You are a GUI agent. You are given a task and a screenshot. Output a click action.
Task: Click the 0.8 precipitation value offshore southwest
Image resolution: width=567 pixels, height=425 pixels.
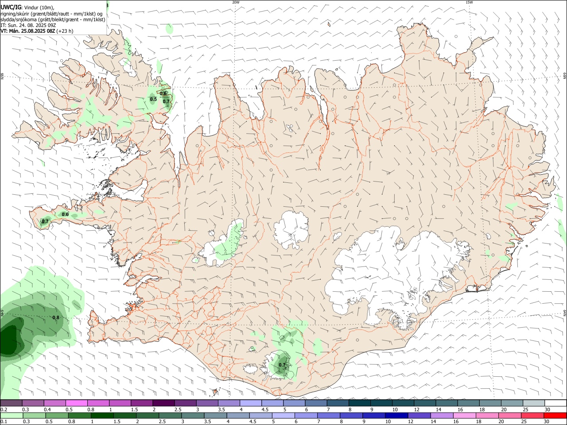coord(56,317)
